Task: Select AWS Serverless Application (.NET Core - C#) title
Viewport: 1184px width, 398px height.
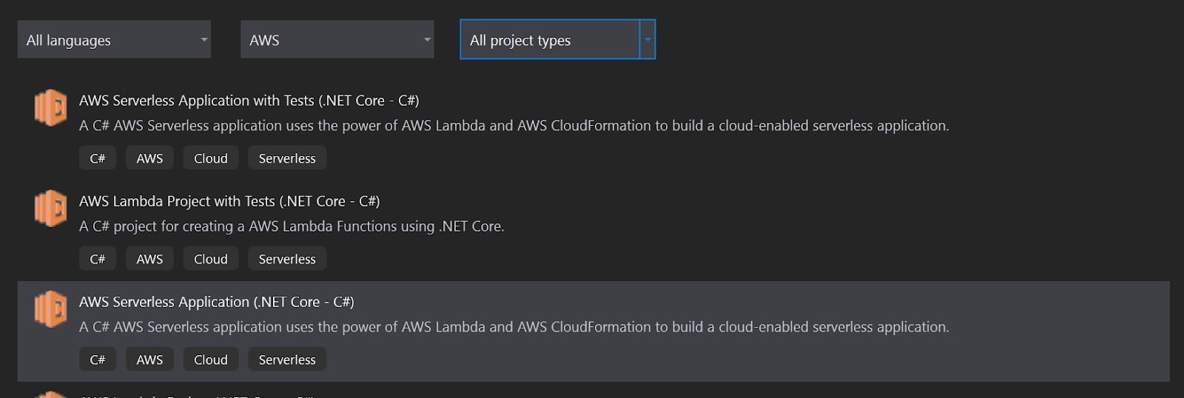Action: tap(216, 302)
